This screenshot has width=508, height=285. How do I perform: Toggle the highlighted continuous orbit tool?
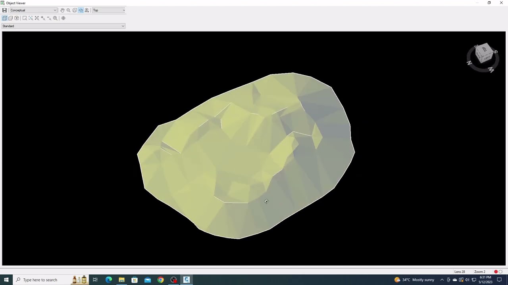81,10
